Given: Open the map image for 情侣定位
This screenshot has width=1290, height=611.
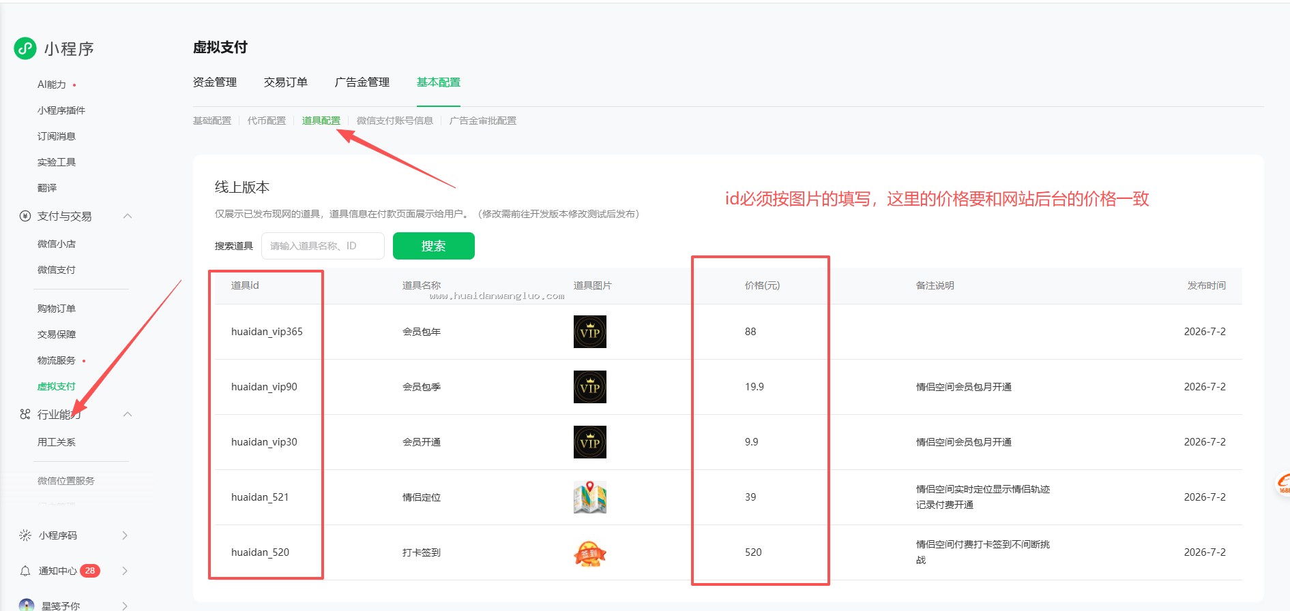Looking at the screenshot, I should pos(590,497).
